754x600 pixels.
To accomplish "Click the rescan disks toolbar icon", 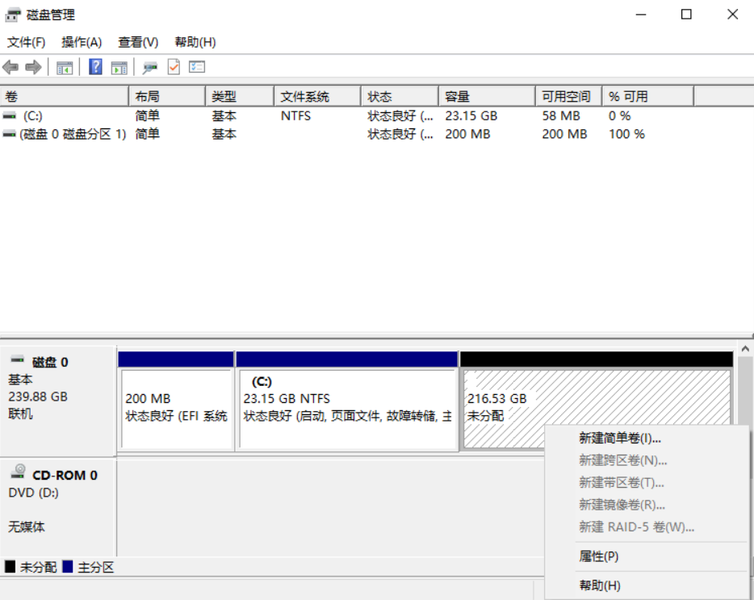I will (150, 67).
